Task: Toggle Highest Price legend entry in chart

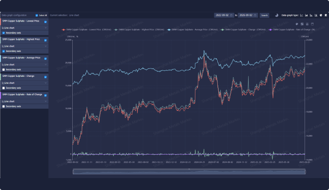Action: click(139, 29)
